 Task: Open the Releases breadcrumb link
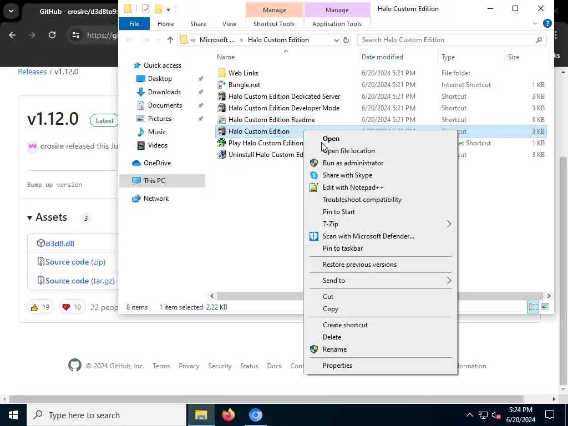click(x=32, y=72)
